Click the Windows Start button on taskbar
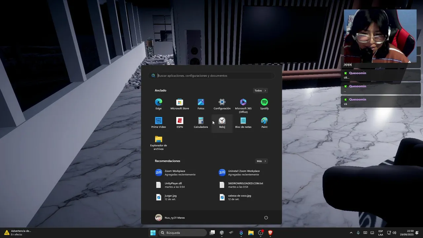 pyautogui.click(x=153, y=233)
